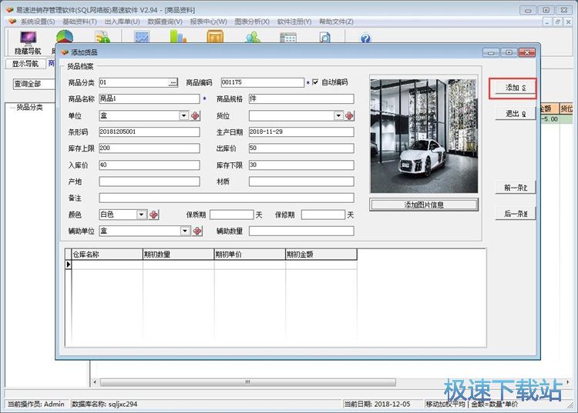Screen dimensions: 578x413
Task: Open the 图表分析(X) menu
Action: [x=252, y=22]
